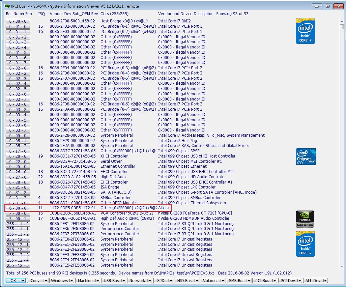Click the Vendor and Device Description header
Image resolution: width=346 pixels, height=287 pixels.
(186, 14)
